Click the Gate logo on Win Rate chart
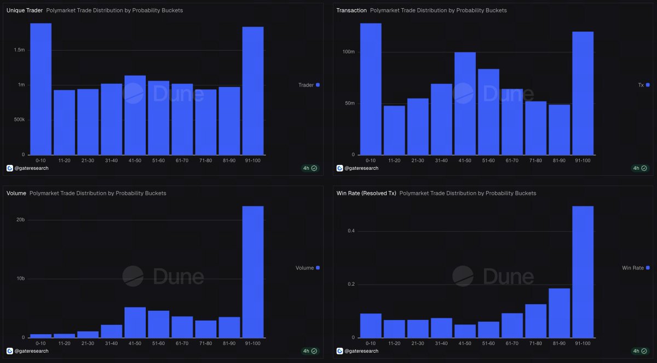657x363 pixels. pos(340,351)
